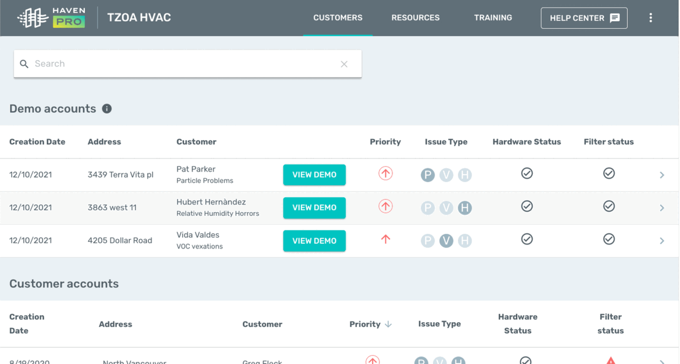Image resolution: width=680 pixels, height=364 pixels.
Task: Click Hubert Hernàndez's hardware status checkmark
Action: 527,206
